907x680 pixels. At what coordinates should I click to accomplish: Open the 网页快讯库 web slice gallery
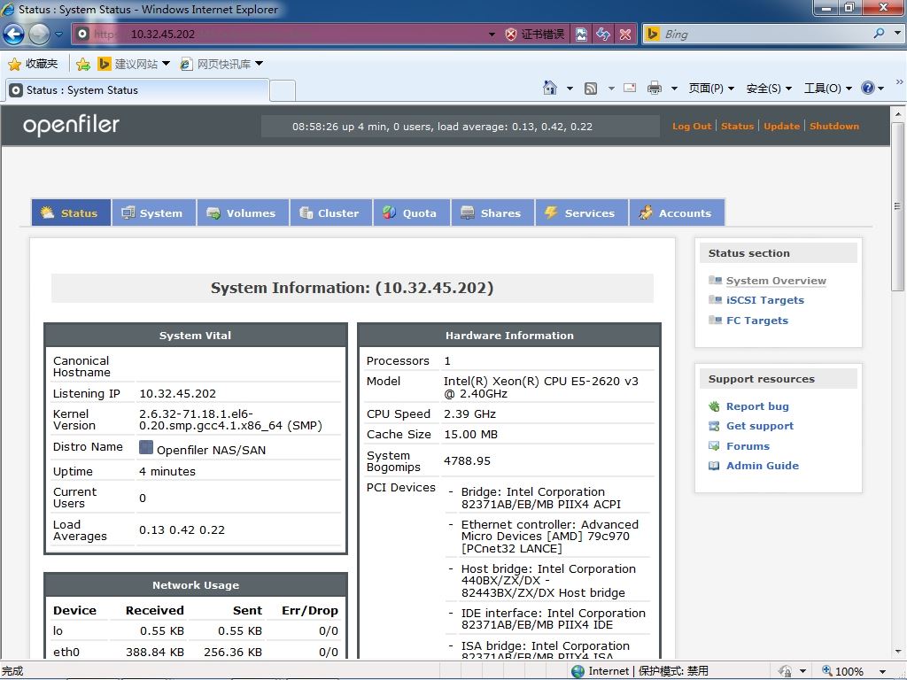pyautogui.click(x=221, y=64)
